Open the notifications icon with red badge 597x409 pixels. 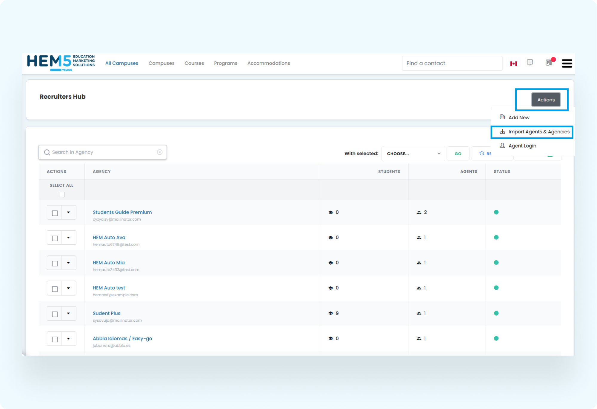click(549, 62)
